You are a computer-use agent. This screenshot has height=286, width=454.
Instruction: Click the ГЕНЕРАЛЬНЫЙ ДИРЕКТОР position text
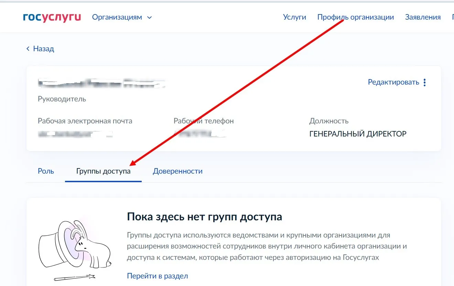click(x=358, y=134)
